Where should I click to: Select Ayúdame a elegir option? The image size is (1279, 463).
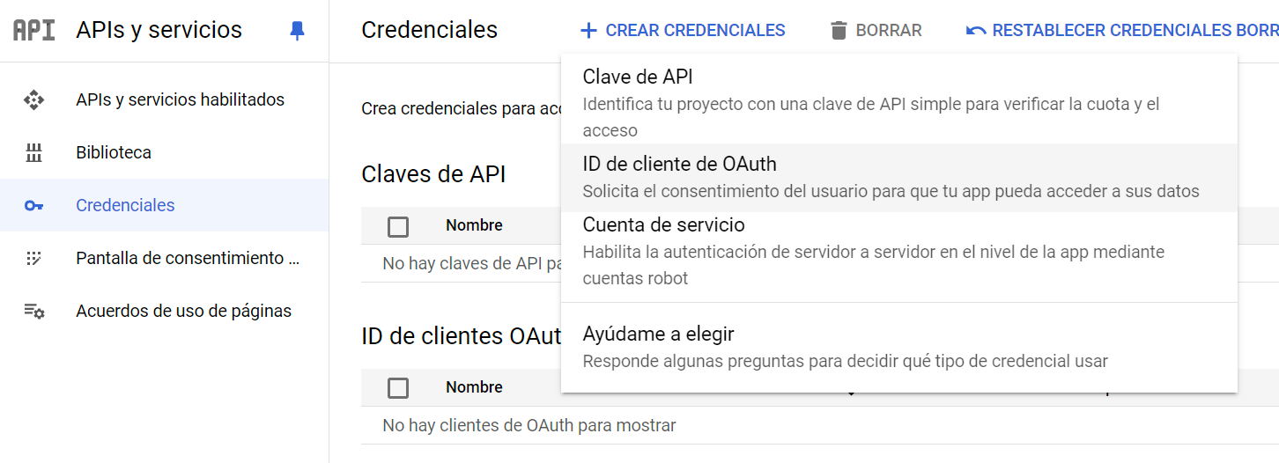coord(898,347)
